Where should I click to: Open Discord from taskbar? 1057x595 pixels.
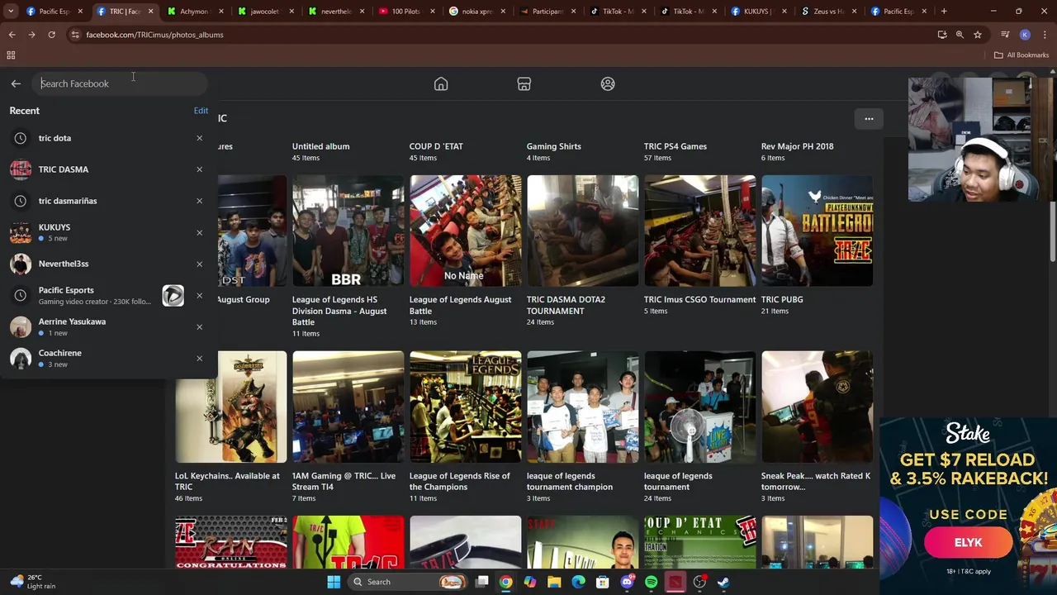click(x=627, y=582)
